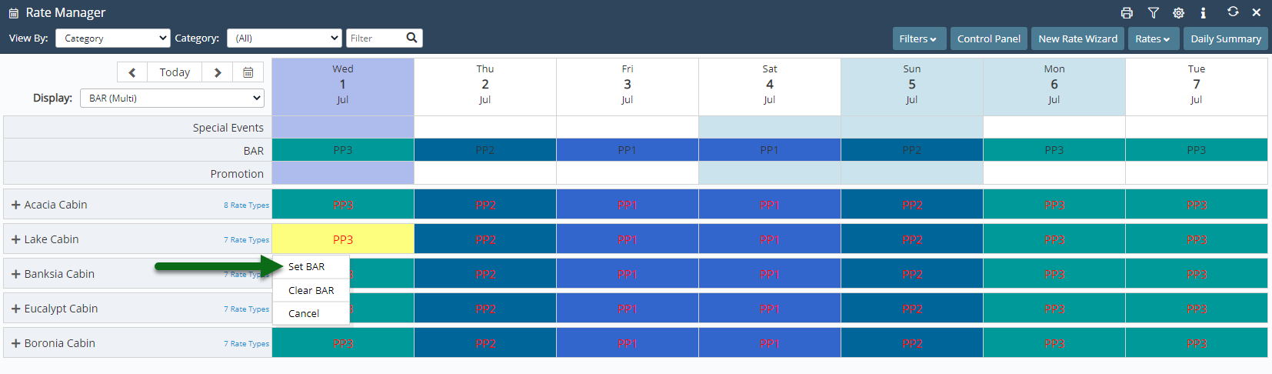This screenshot has height=374, width=1272.
Task: Expand the Acacia Cabin row
Action: (15, 205)
